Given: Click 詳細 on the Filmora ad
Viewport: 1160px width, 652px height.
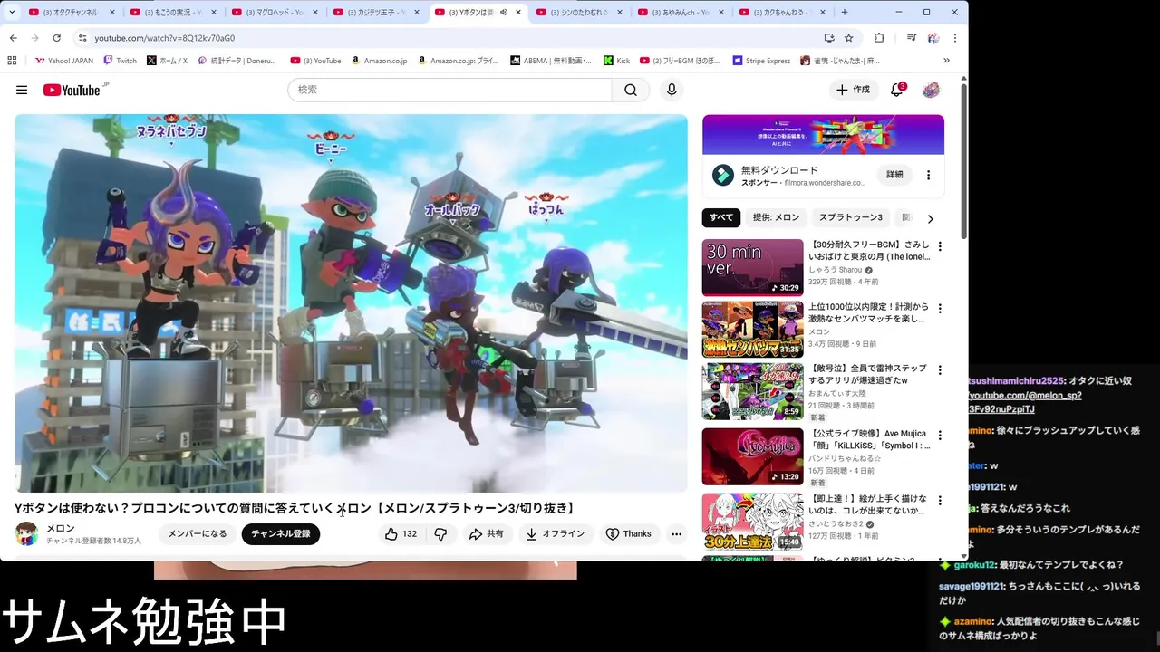Looking at the screenshot, I should pyautogui.click(x=894, y=175).
